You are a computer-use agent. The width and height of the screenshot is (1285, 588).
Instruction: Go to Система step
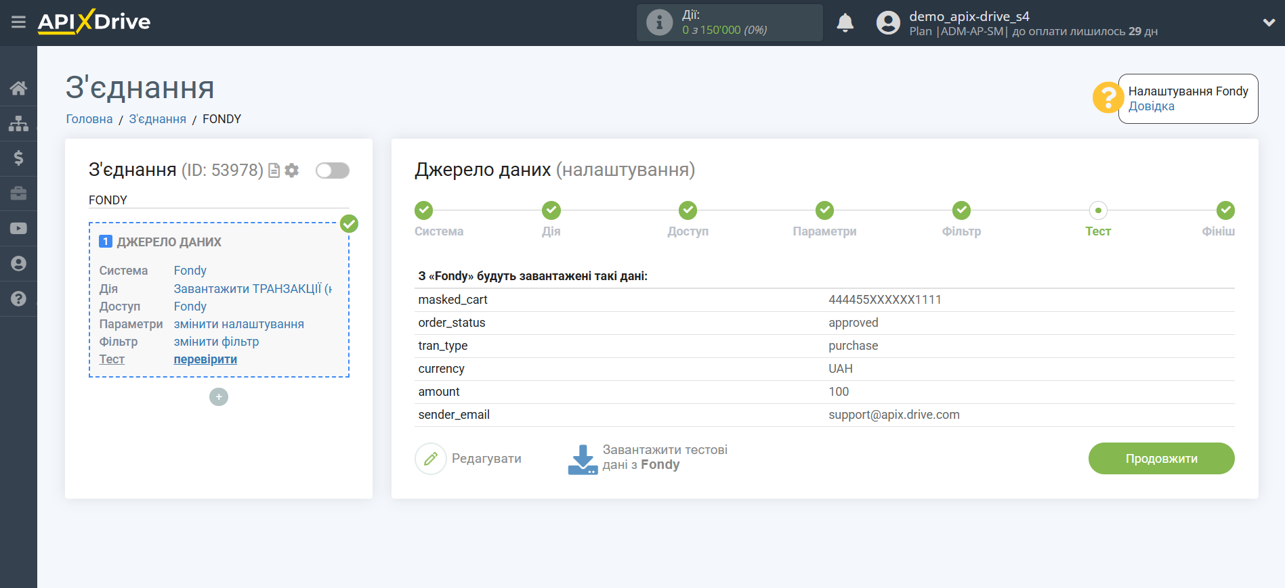(424, 210)
